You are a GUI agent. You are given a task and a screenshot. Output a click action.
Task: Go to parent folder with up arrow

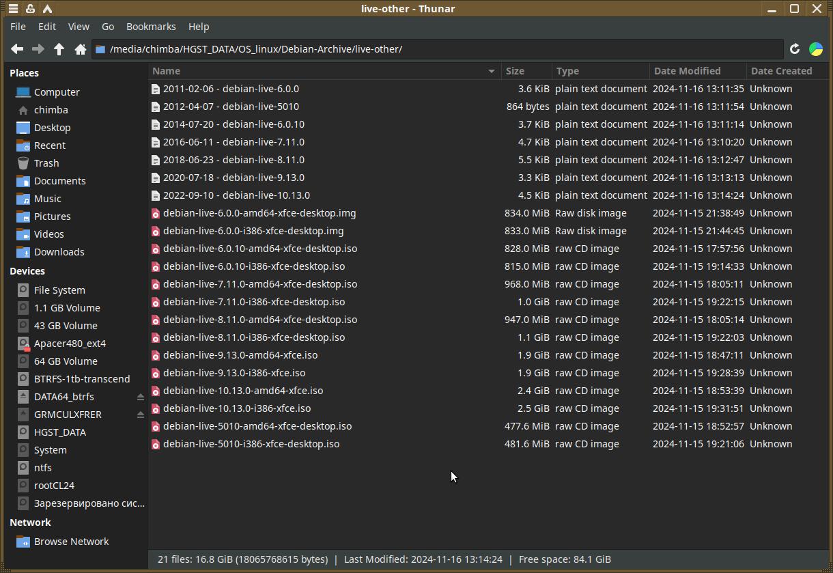point(59,49)
